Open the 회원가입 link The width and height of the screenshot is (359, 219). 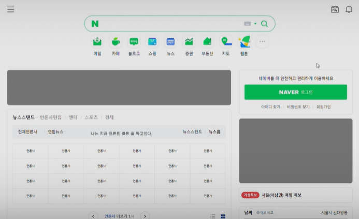[323, 107]
